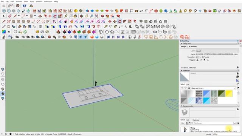The image size is (242, 136).
Task: Open the red gear extension icon
Action: click(182, 37)
